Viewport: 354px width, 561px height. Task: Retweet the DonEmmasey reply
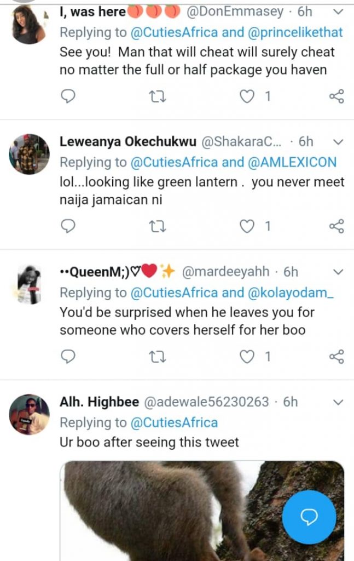(158, 97)
